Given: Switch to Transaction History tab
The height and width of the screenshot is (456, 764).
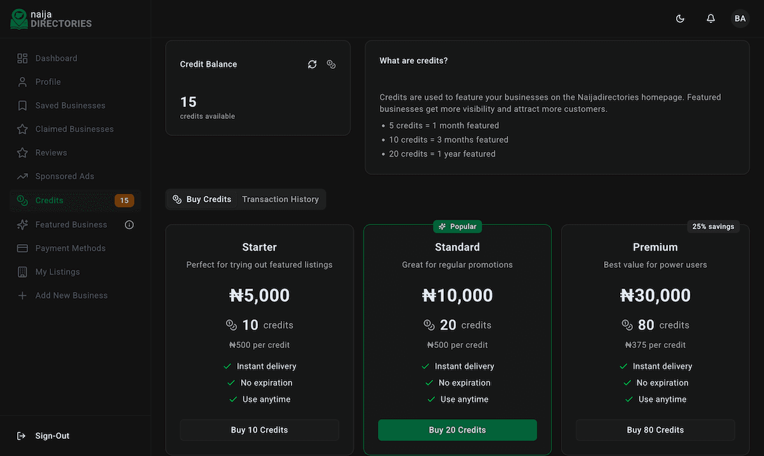Looking at the screenshot, I should coord(280,200).
